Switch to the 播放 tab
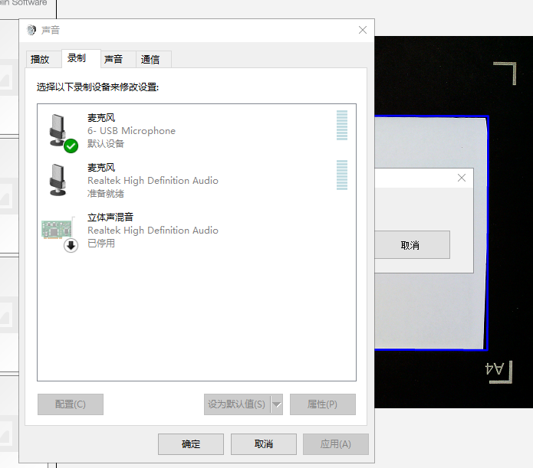533x468 pixels. coord(44,60)
